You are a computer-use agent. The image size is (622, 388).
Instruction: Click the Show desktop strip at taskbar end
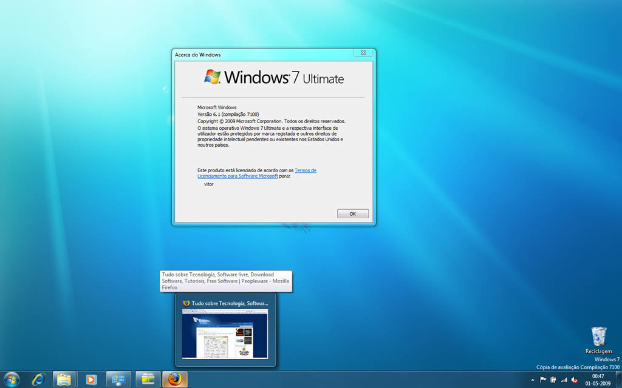pyautogui.click(x=619, y=380)
